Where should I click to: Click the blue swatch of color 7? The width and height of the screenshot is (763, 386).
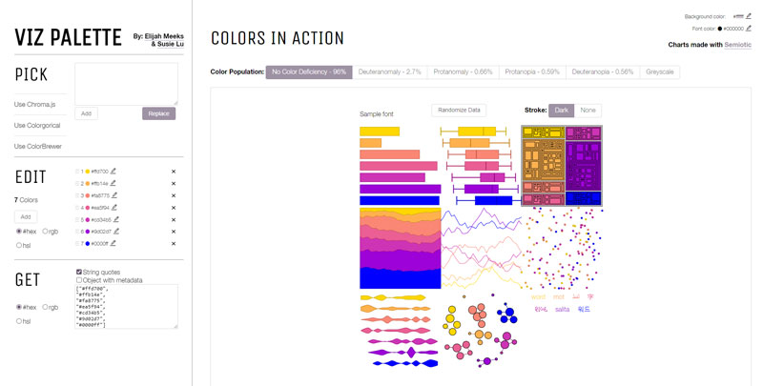[88, 244]
